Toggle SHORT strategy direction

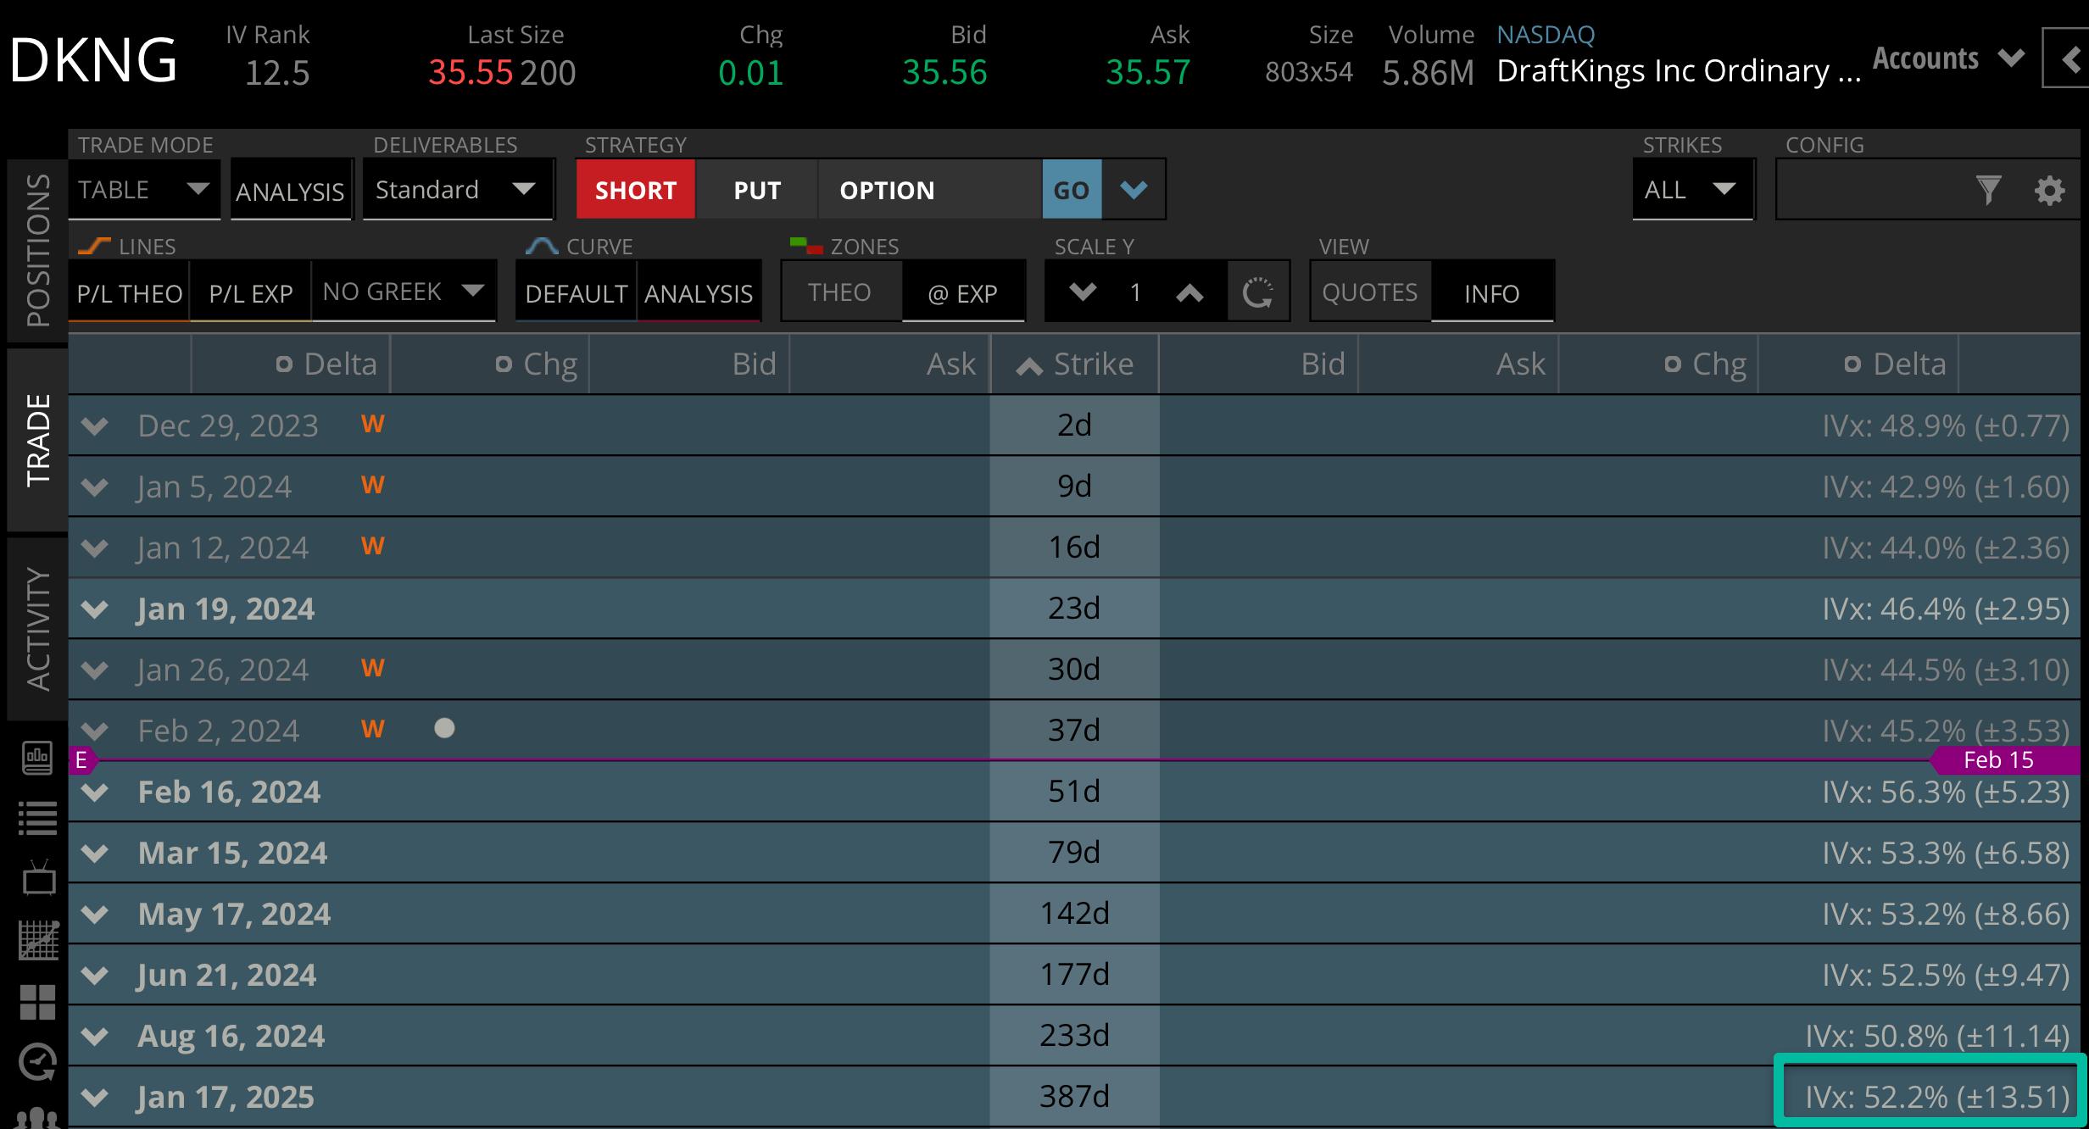636,190
